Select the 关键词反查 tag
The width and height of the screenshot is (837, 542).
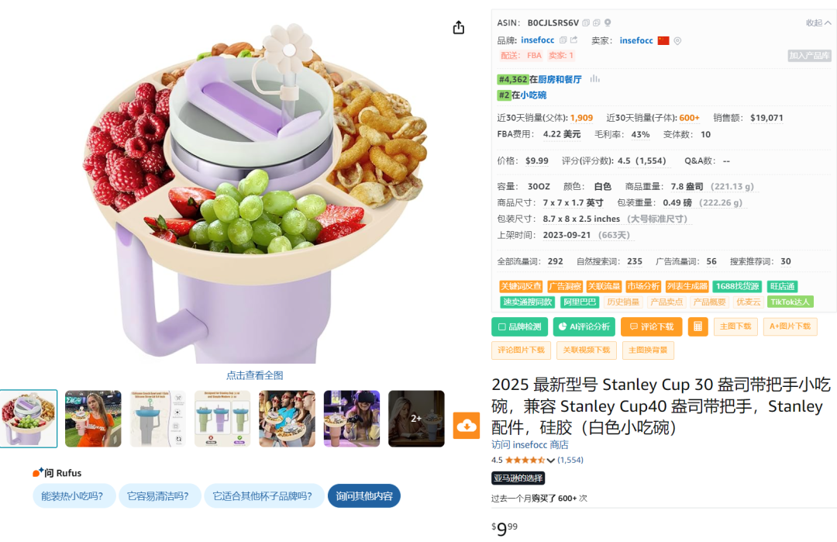(521, 286)
